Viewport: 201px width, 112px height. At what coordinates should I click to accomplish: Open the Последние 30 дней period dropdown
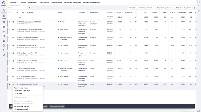point(183,8)
